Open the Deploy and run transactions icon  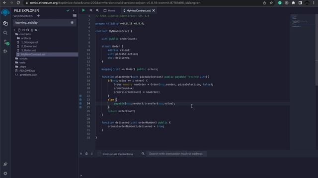pos(5,51)
